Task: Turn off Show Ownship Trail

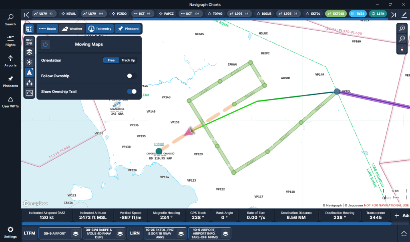Action: pyautogui.click(x=132, y=92)
